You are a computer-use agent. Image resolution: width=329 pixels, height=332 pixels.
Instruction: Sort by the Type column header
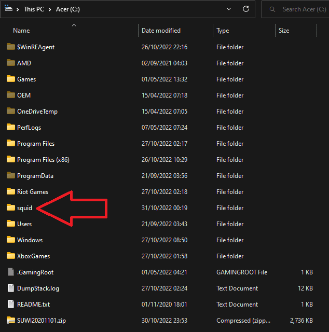click(223, 31)
